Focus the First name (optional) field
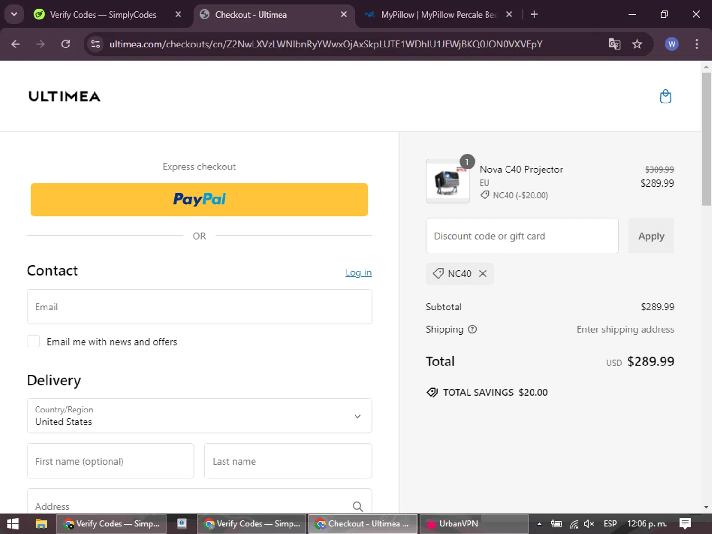This screenshot has height=534, width=712. (x=110, y=461)
